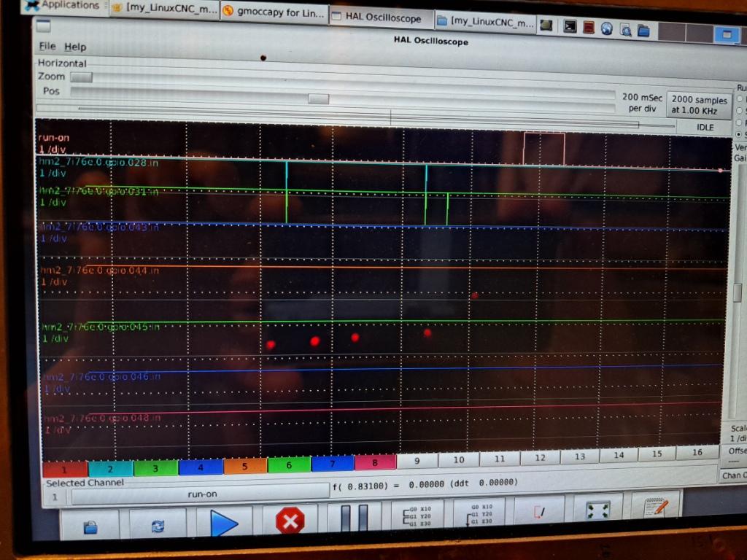Open the web browser globe icon

[606, 28]
